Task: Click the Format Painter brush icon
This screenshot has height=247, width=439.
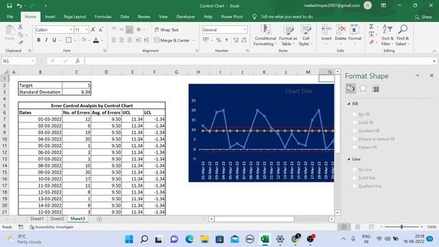Action: [21, 43]
